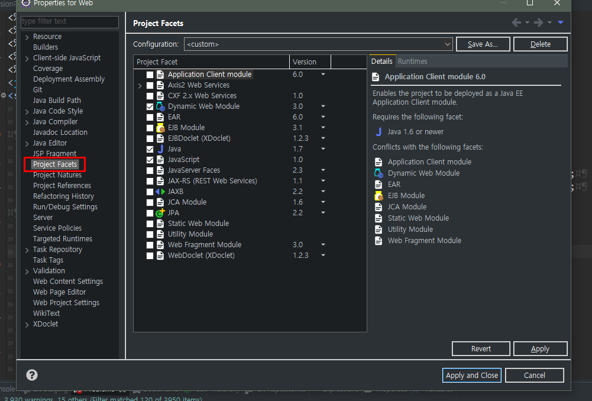Viewport: 592px width, 401px height.
Task: Click the Apply and Close button
Action: 471,375
